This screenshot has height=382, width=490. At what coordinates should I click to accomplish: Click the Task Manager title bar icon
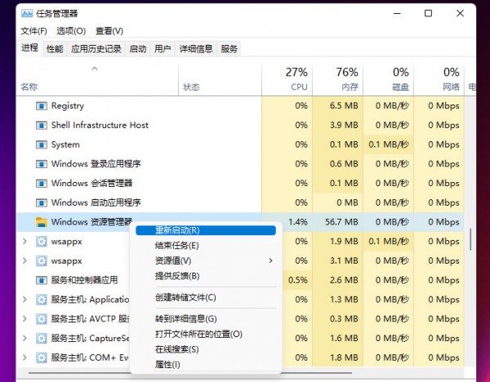(x=25, y=13)
